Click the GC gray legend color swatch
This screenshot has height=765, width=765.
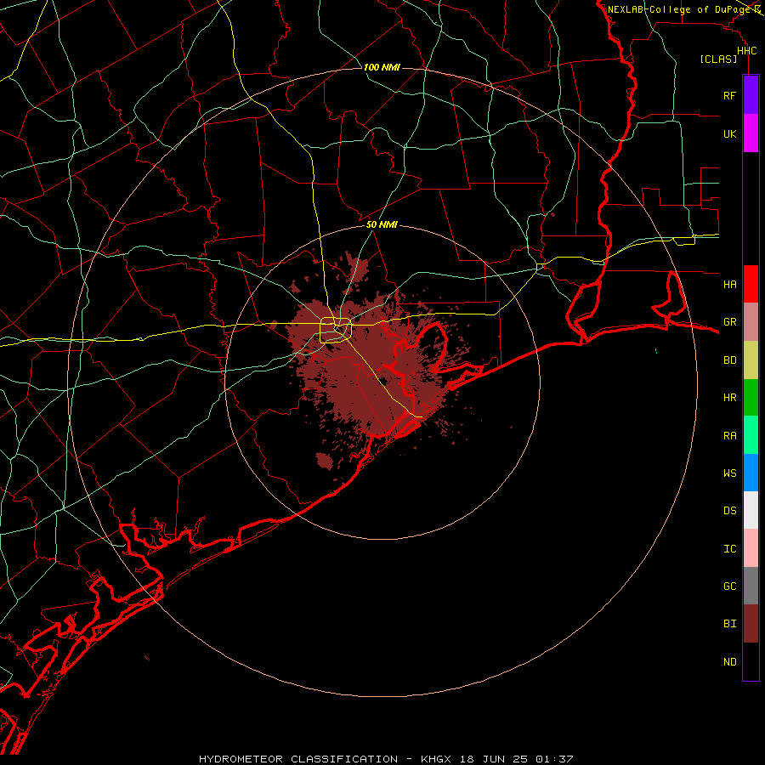coord(751,586)
